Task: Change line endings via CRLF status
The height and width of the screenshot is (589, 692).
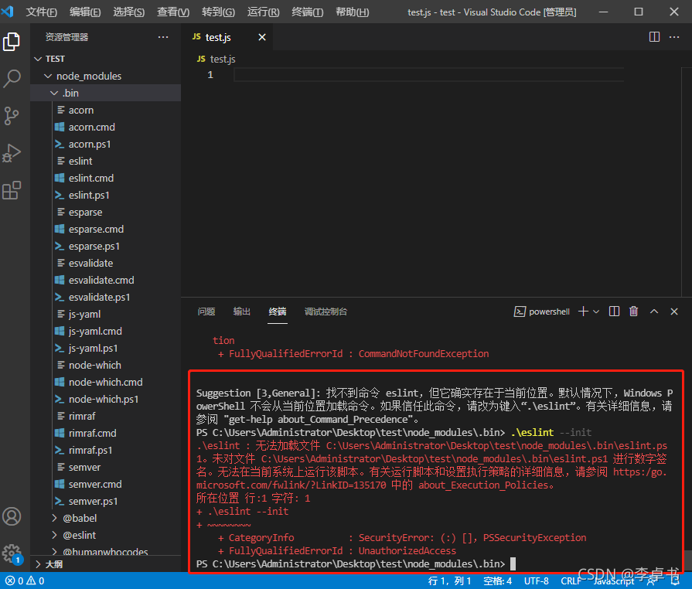Action: [x=571, y=580]
